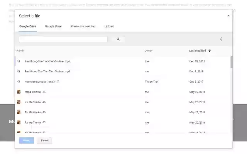
Task: Close the Select a file dialog
Action: [x=228, y=16]
